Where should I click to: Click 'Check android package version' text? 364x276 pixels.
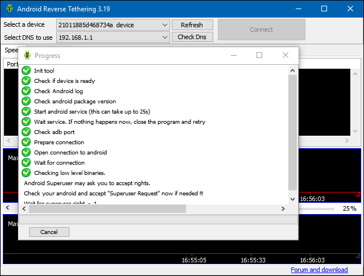75,101
